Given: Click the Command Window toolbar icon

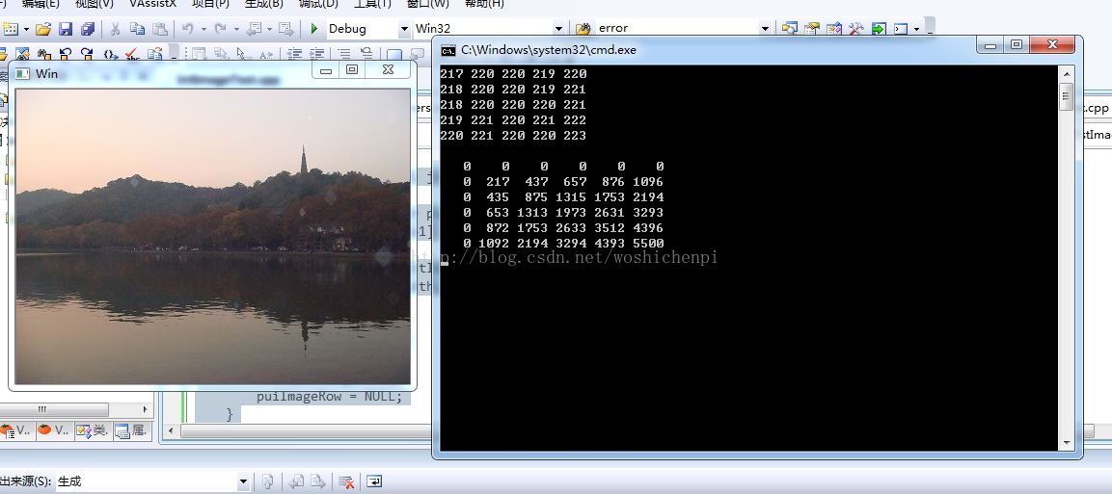Looking at the screenshot, I should pos(901,29).
